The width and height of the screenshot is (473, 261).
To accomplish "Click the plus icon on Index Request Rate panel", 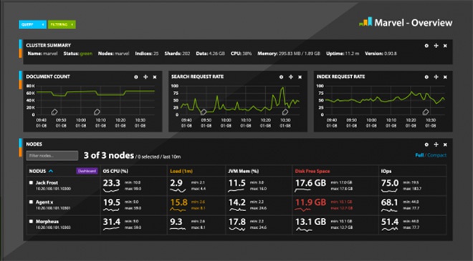I will pos(436,77).
